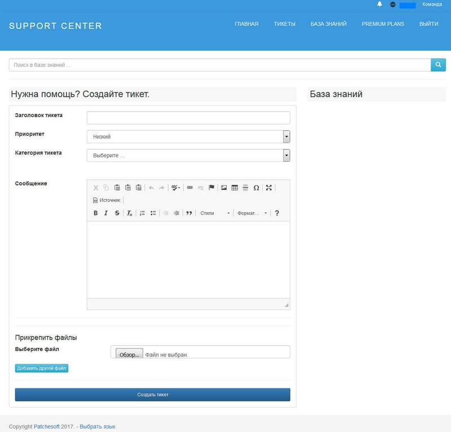Grab the editor resize handle corner
The height and width of the screenshot is (432, 451).
pos(286,305)
